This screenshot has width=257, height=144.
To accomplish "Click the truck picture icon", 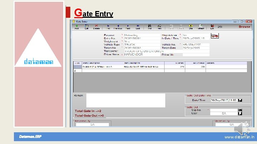I will pyautogui.click(x=215, y=36).
